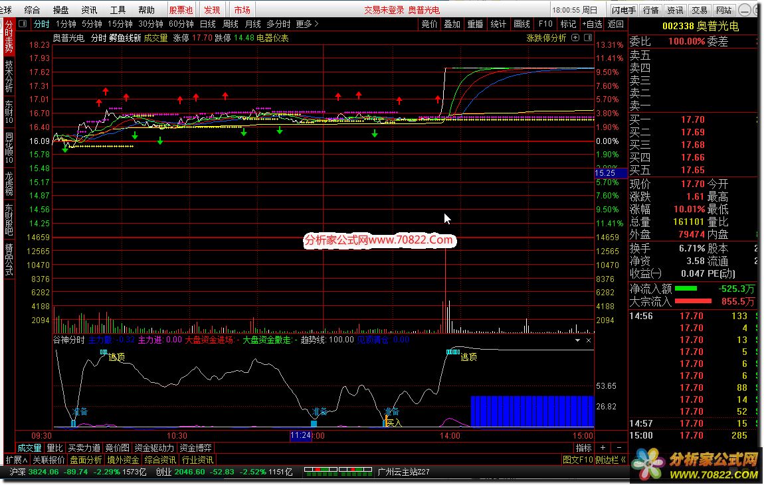Open the 精品公式 sidebar tab
Image resolution: width=764 pixels, height=485 pixels.
tap(9, 259)
